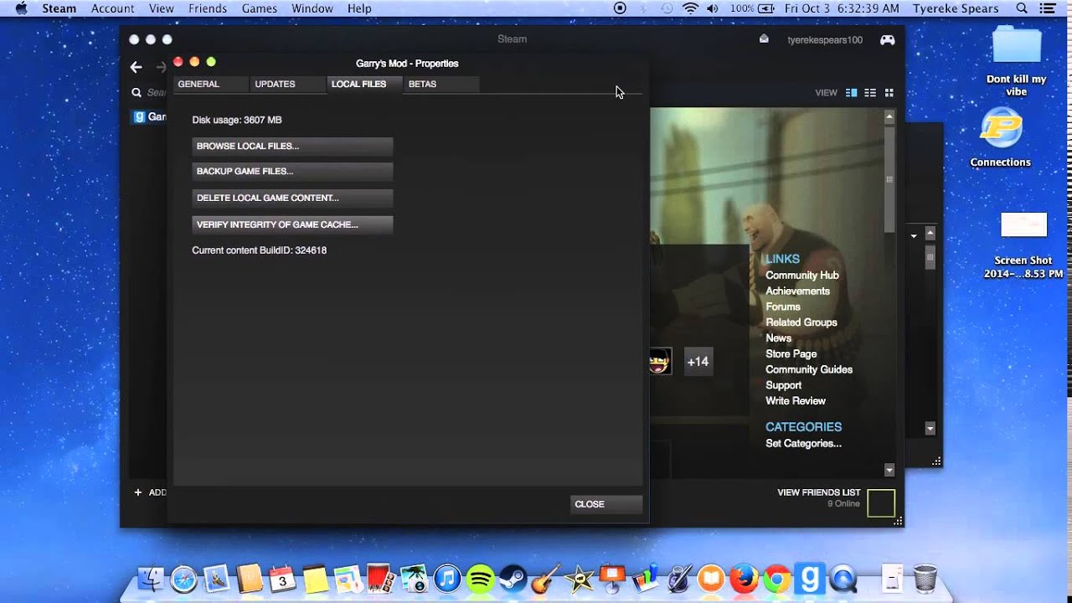The image size is (1072, 603).
Task: Open the Community Guides link
Action: pyautogui.click(x=809, y=369)
